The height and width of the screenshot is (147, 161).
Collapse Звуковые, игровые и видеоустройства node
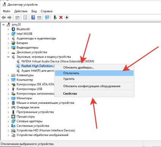click(8, 57)
